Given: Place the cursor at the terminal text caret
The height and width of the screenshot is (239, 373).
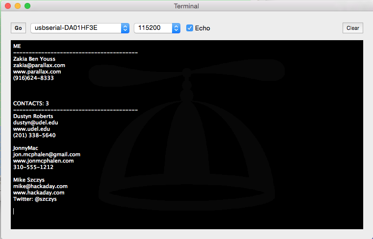Looking at the screenshot, I should coord(14,211).
